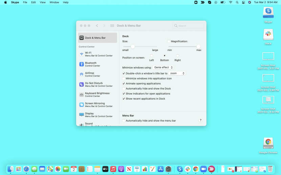Open the Genie effect dropdown
Screen dimensions: 281x175
[164, 67]
